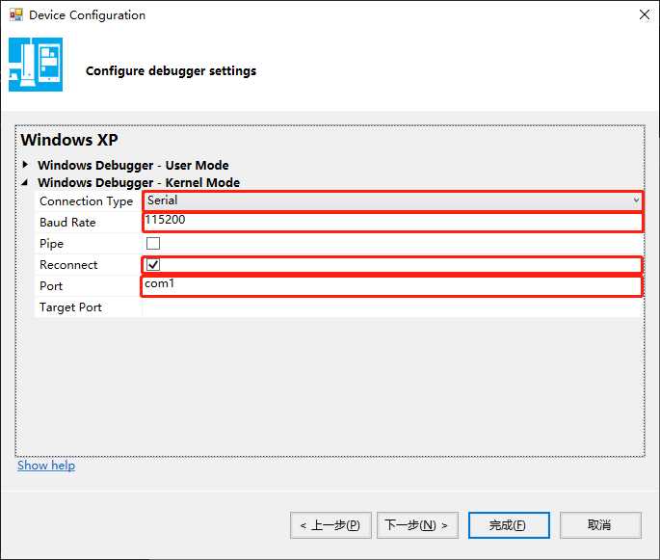This screenshot has height=560, width=660.
Task: Click the empty Target Port field
Action: coord(392,307)
